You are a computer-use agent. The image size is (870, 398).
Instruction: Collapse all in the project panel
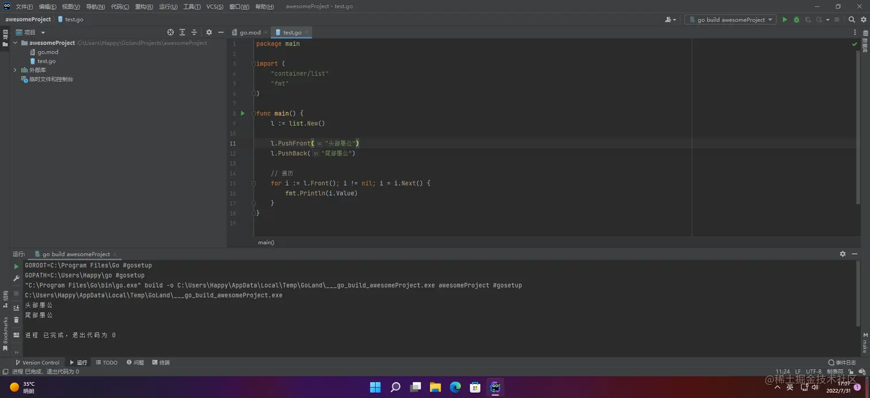194,32
